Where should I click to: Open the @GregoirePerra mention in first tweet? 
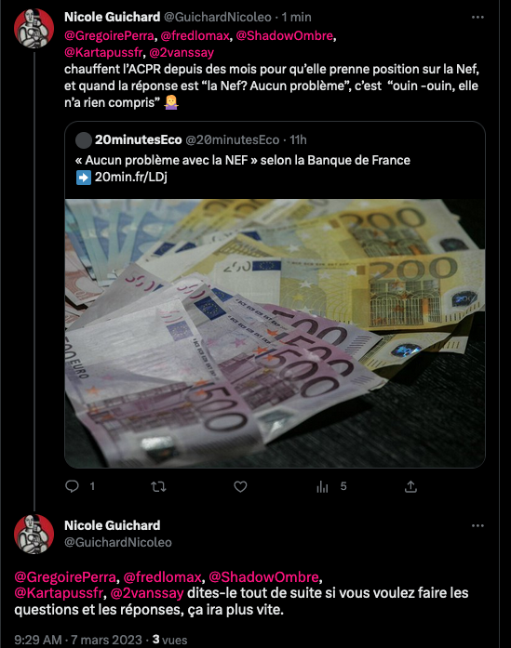[x=109, y=35]
